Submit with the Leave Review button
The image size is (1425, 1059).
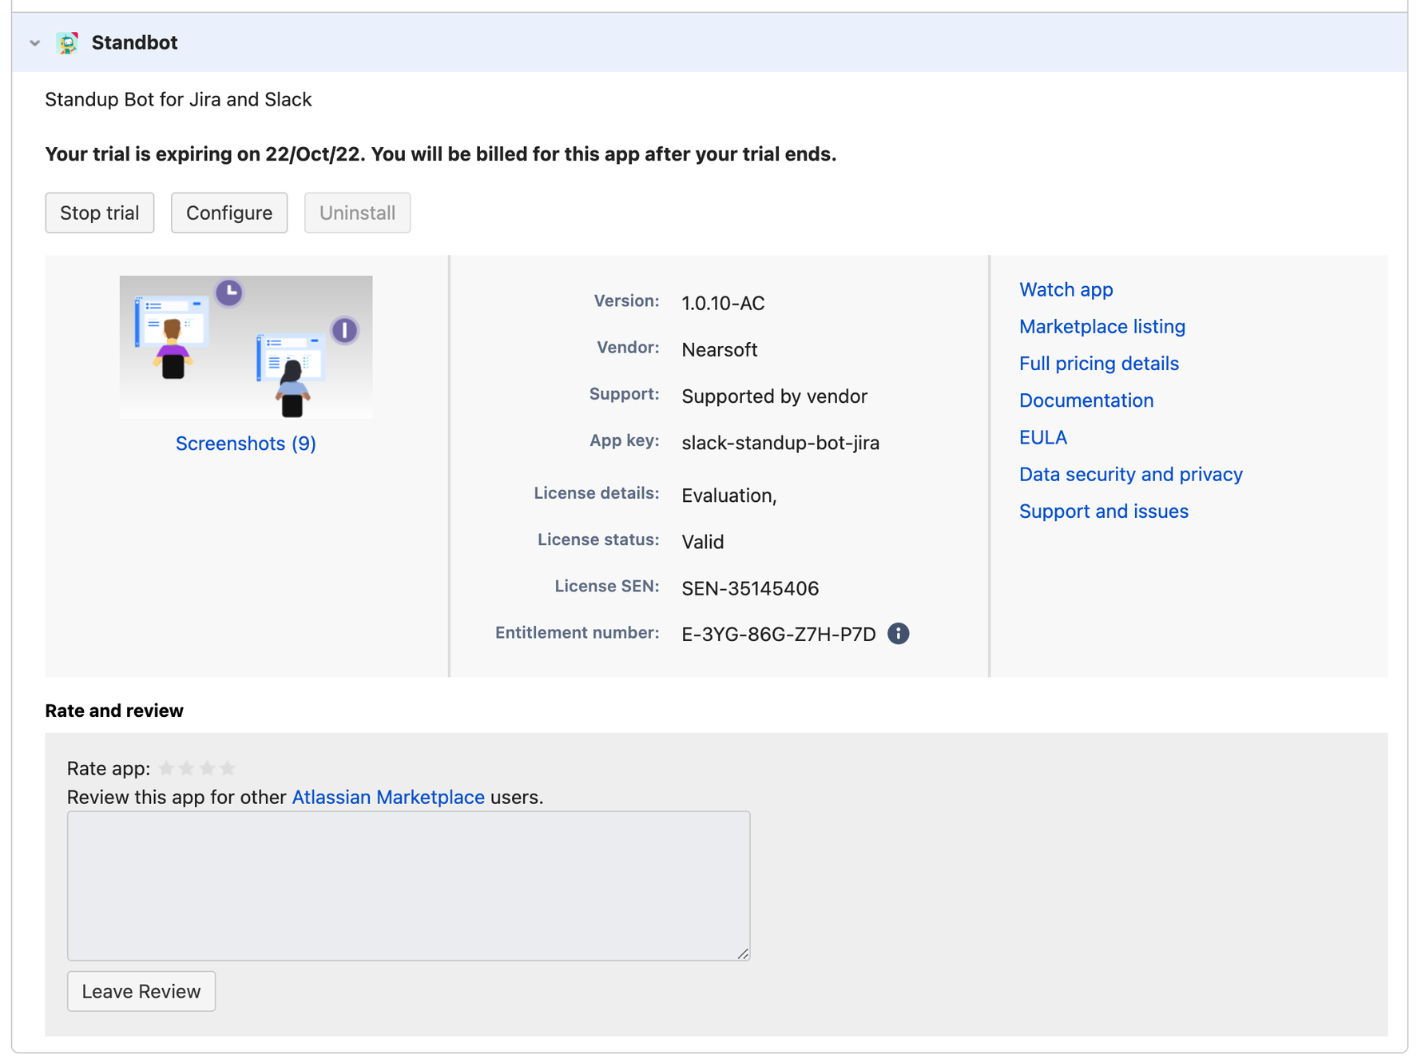coord(141,991)
